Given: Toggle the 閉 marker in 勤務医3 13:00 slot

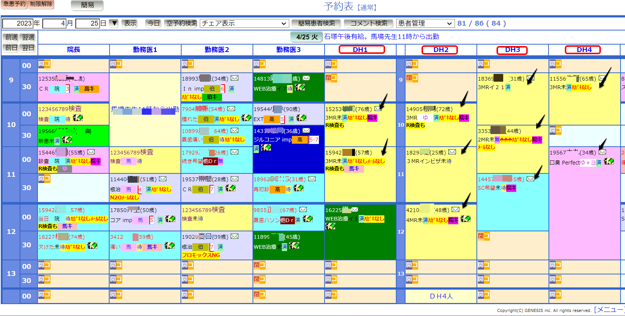Looking at the screenshot, I should tap(256, 265).
